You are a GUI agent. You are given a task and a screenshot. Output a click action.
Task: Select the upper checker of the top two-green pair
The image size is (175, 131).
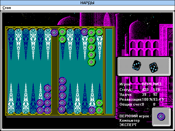point(62,32)
